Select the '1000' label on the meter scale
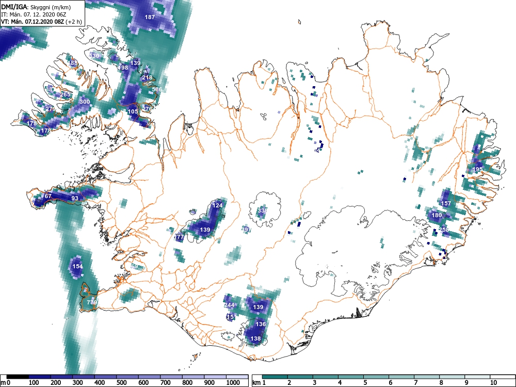The image size is (516, 387). pyautogui.click(x=233, y=382)
